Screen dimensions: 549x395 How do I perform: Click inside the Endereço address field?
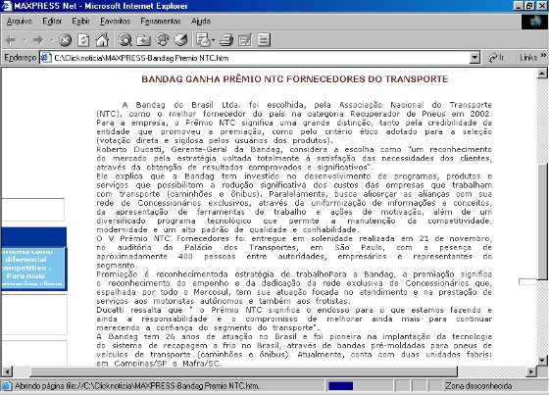261,58
